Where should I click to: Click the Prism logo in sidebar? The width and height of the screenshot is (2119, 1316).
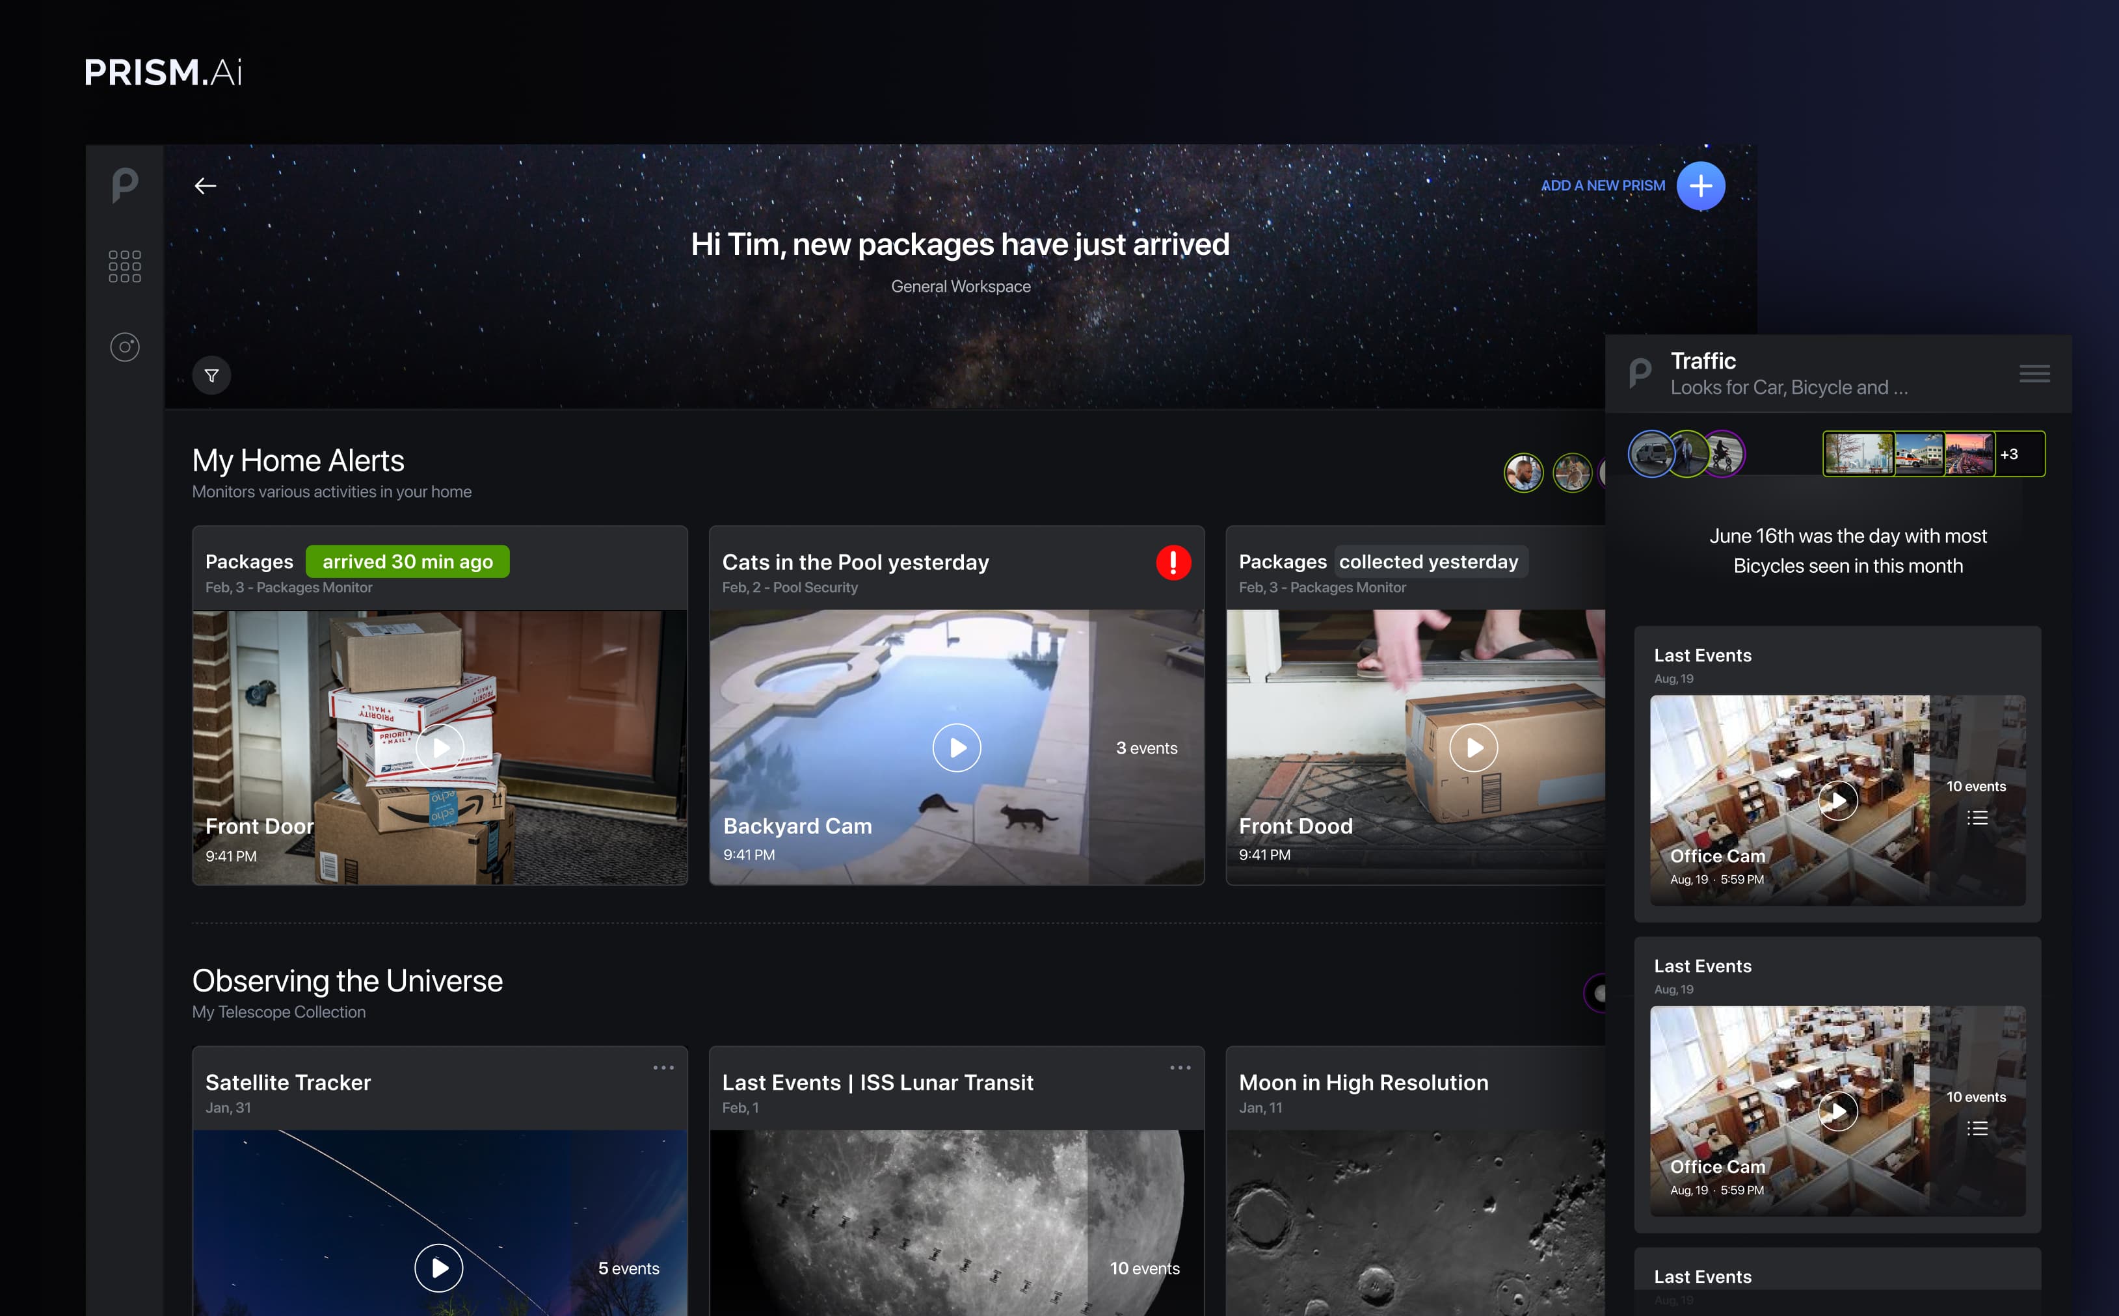[124, 185]
